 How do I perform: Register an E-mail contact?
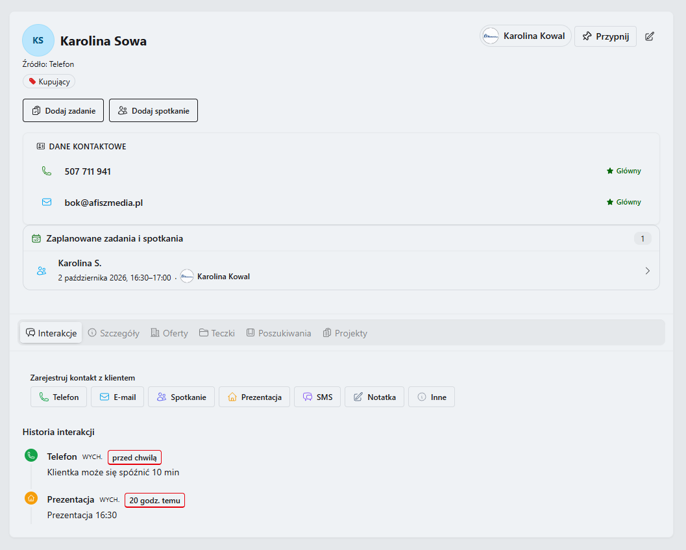click(x=117, y=397)
